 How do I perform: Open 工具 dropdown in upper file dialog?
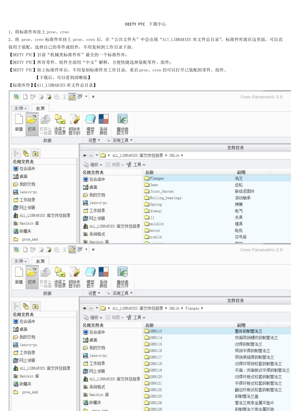click(136, 165)
